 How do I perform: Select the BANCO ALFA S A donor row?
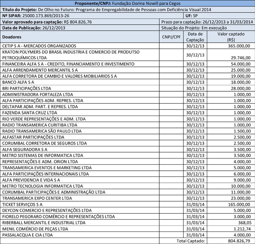(18, 82)
